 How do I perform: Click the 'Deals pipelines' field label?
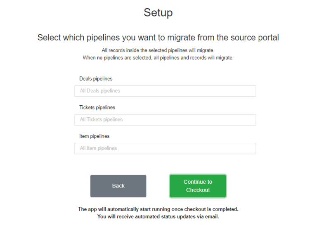point(96,78)
